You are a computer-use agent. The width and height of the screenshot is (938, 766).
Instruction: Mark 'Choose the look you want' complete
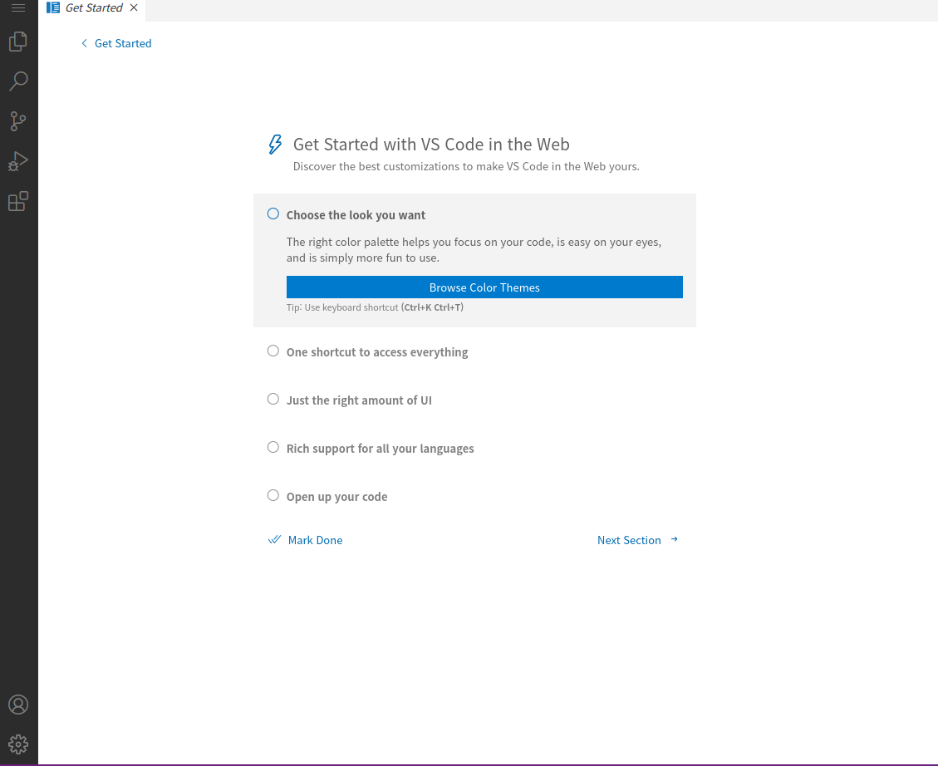click(x=273, y=214)
